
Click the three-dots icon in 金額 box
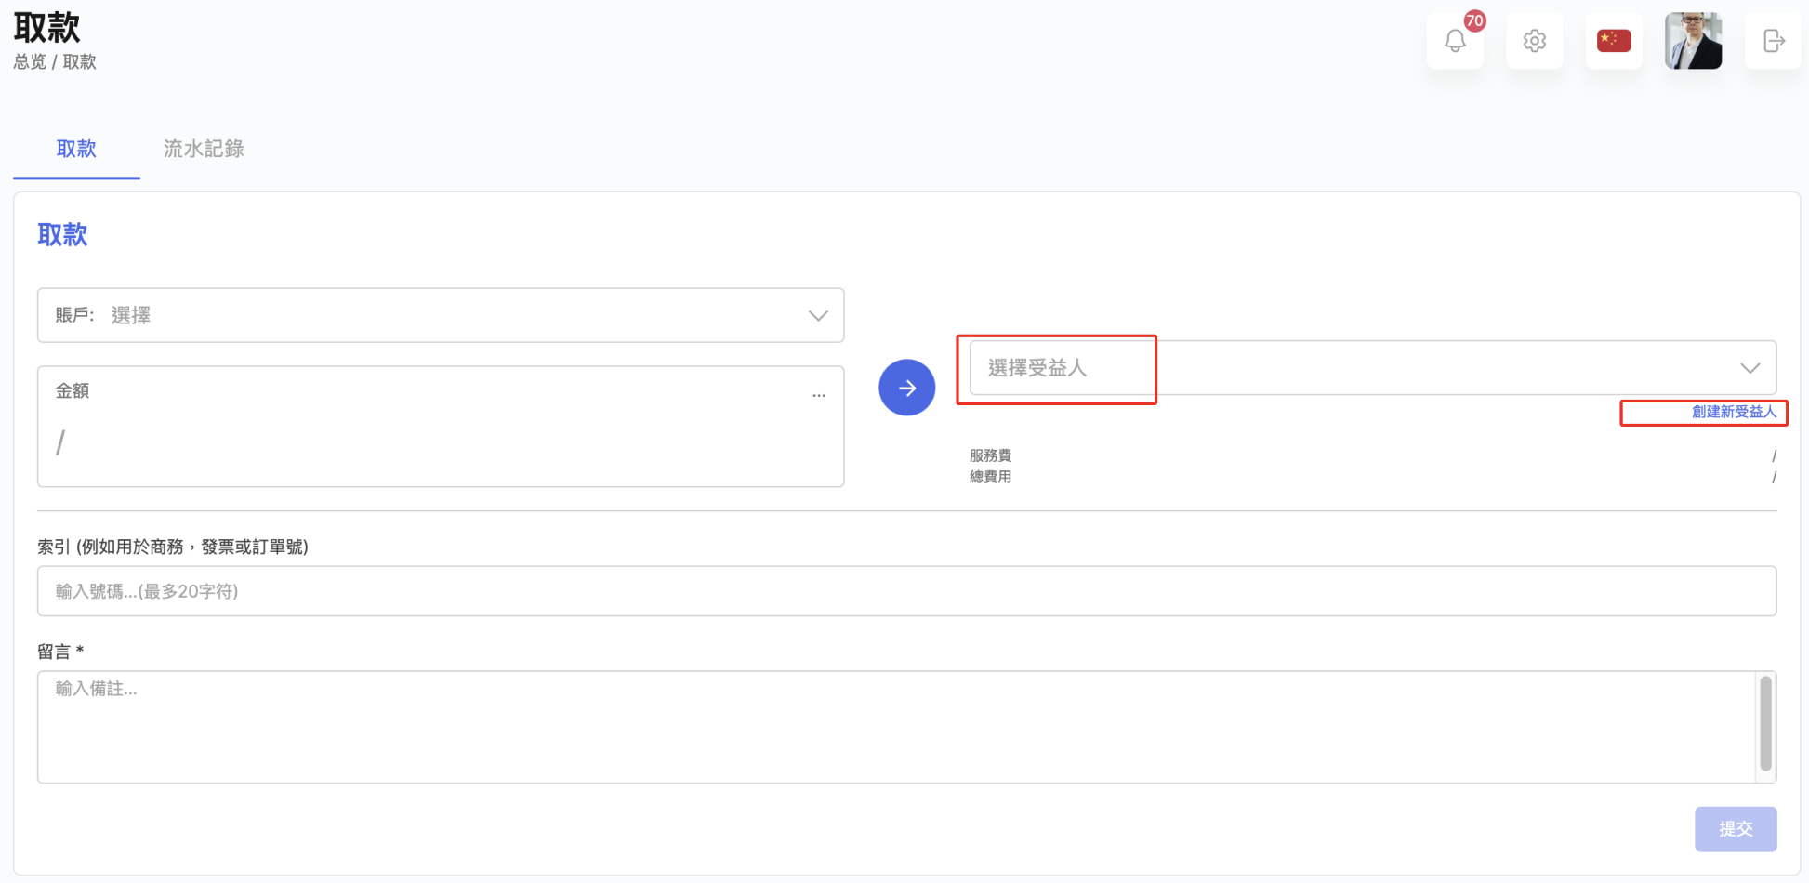tap(819, 396)
